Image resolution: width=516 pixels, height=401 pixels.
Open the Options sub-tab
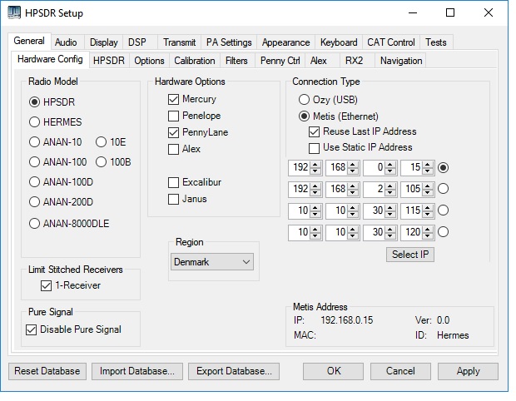pyautogui.click(x=149, y=61)
